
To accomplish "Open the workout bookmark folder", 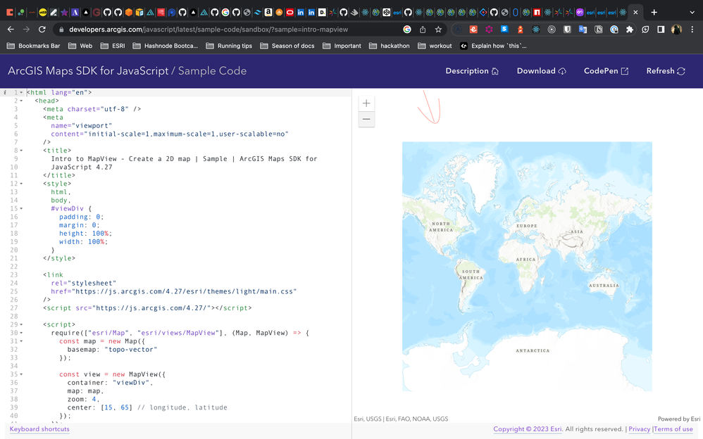I will [435, 46].
